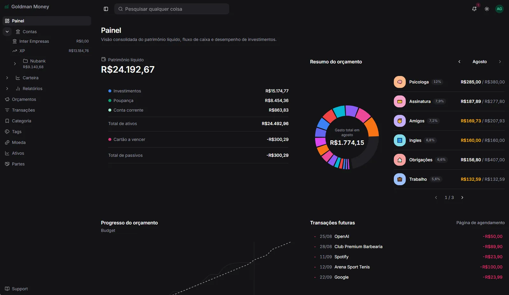
Task: Open the AG user avatar menu
Action: 499,9
